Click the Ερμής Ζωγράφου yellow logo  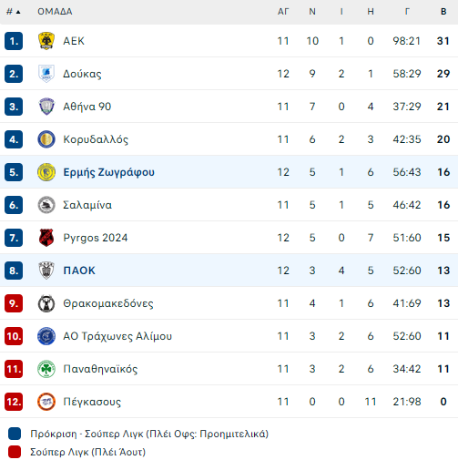tap(46, 172)
